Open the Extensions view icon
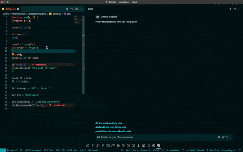Image resolution: width=243 pixels, height=152 pixels. pyautogui.click(x=113, y=146)
